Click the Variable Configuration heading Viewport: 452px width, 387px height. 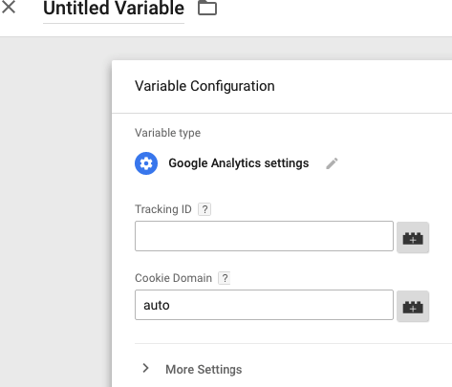tap(204, 86)
